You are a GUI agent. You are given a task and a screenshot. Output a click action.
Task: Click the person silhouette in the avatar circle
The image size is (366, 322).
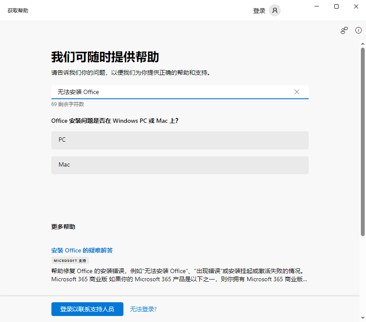tap(274, 10)
